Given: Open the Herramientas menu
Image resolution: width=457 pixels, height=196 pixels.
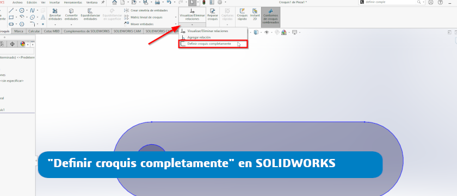Looking at the screenshot, I should coord(73,2).
